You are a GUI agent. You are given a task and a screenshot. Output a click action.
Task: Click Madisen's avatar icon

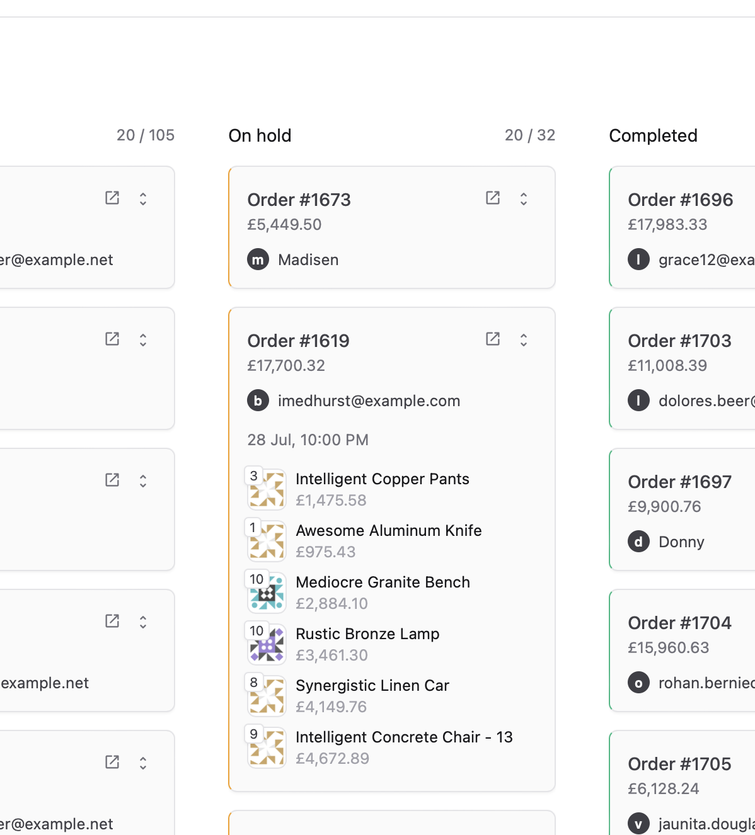258,259
